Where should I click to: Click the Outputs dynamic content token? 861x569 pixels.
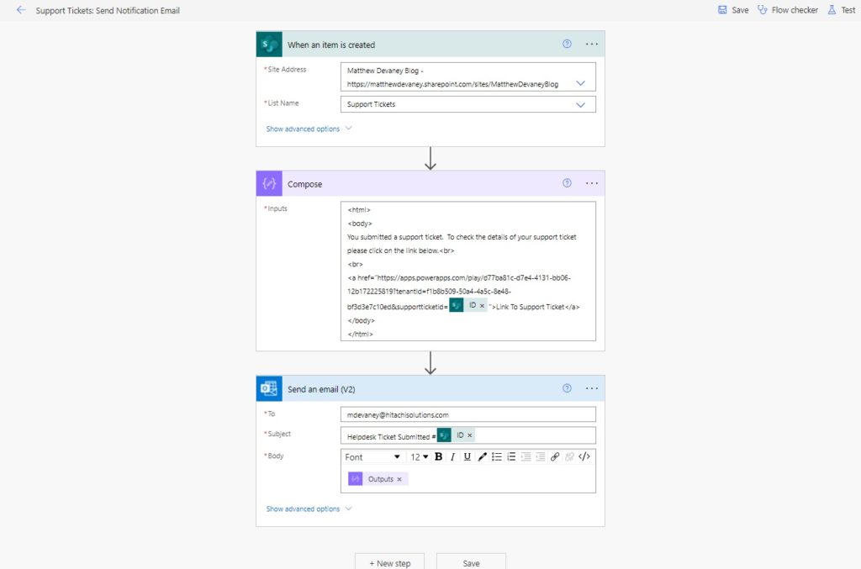(x=378, y=479)
